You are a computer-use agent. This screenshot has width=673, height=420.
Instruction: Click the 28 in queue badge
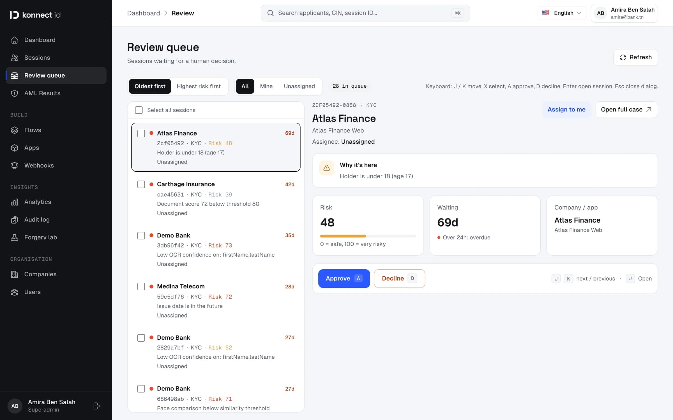349,86
